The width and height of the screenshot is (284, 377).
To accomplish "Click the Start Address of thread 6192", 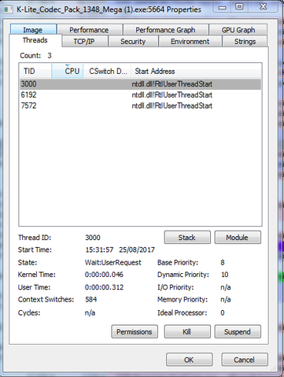I will [172, 95].
